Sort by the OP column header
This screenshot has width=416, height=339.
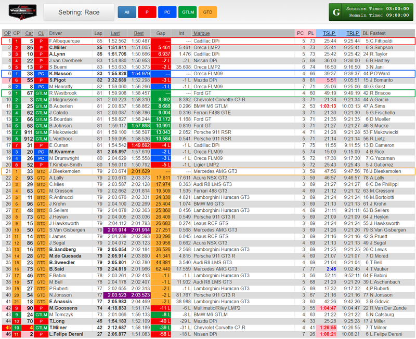tap(7, 33)
